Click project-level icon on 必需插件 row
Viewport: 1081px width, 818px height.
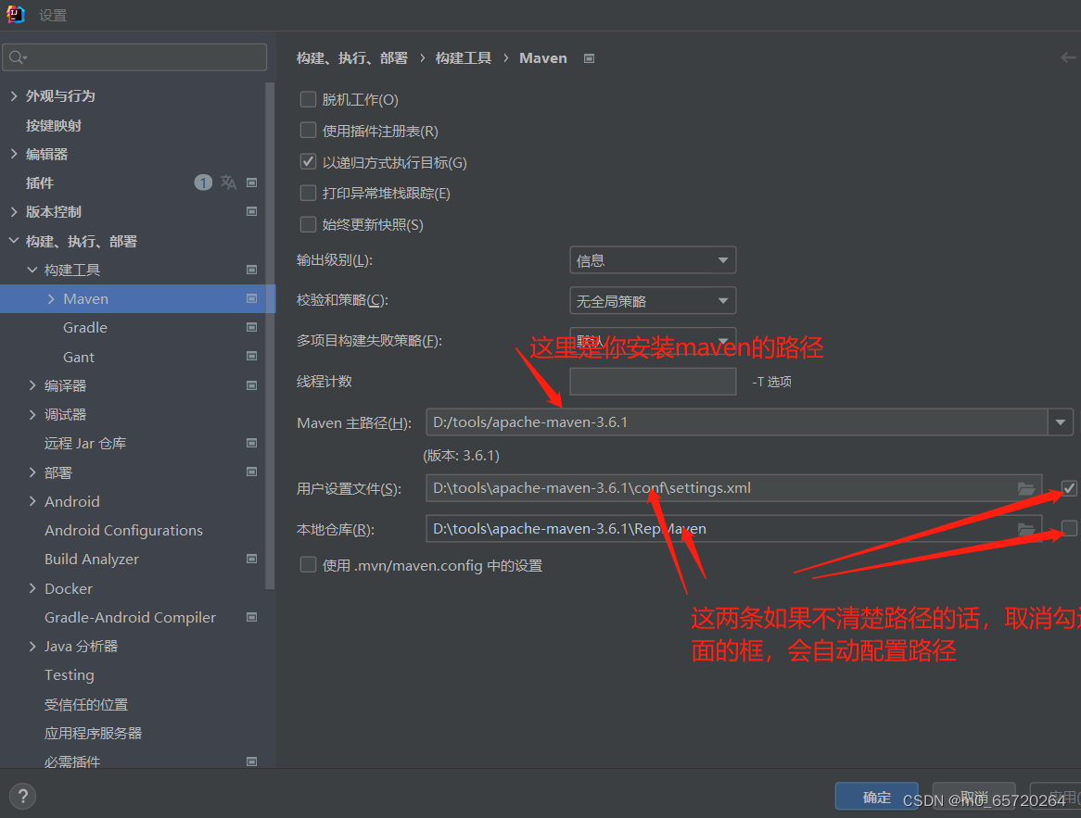tap(251, 761)
